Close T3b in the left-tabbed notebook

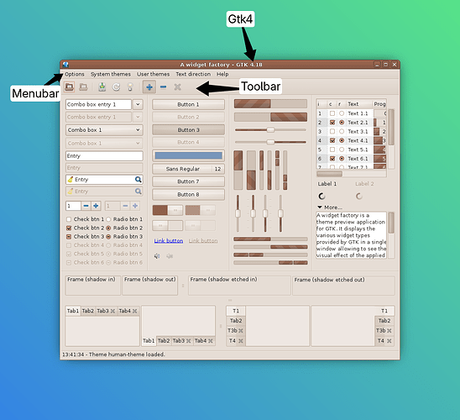click(x=241, y=331)
